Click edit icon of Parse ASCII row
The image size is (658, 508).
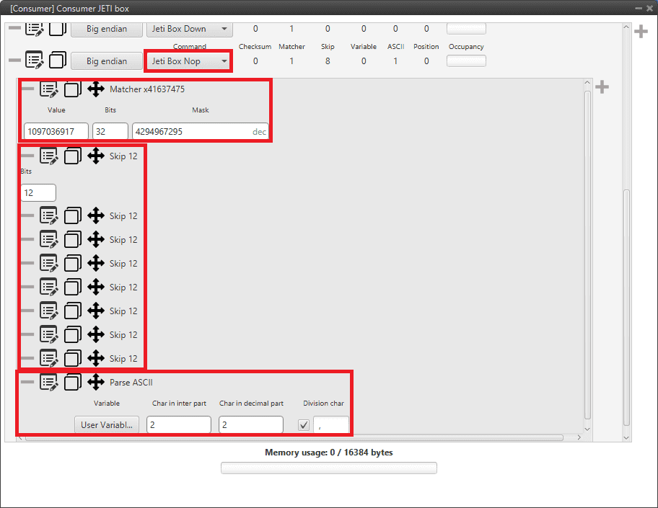[x=48, y=382]
